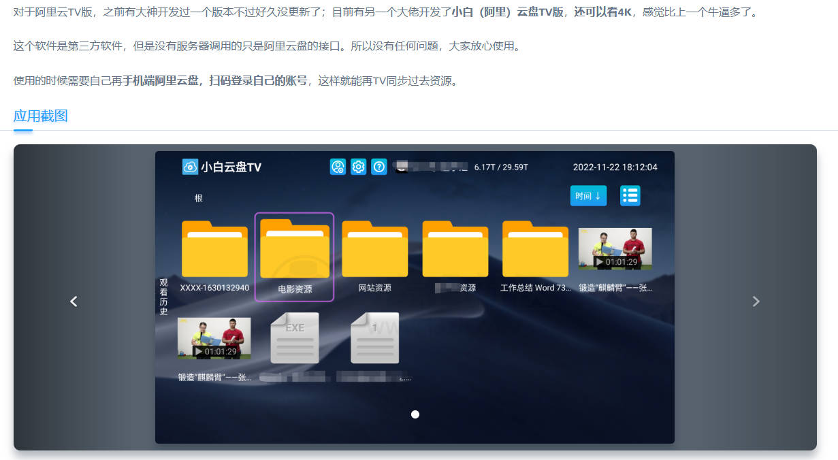Open the user account icon
The height and width of the screenshot is (460, 838).
tap(338, 167)
